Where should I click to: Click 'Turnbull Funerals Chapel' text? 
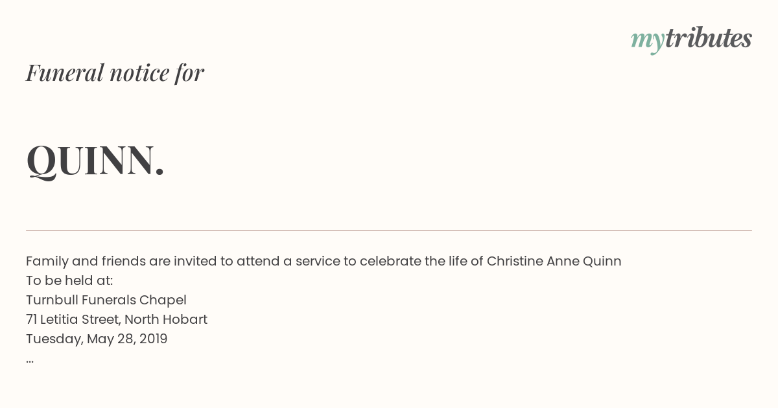coord(106,300)
